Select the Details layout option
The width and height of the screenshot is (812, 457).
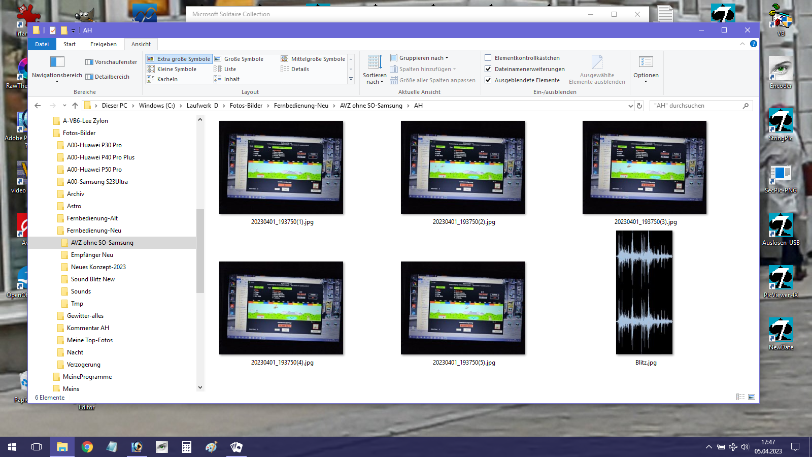click(299, 69)
